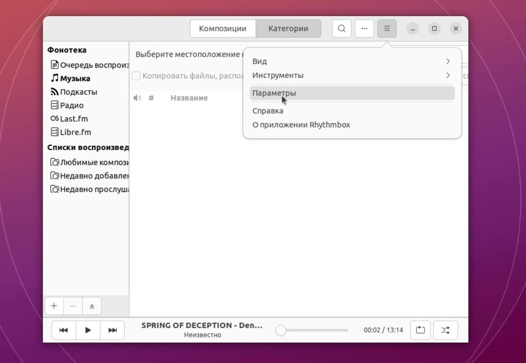Click the speaker playing-status column header
526x363 pixels.
137,98
